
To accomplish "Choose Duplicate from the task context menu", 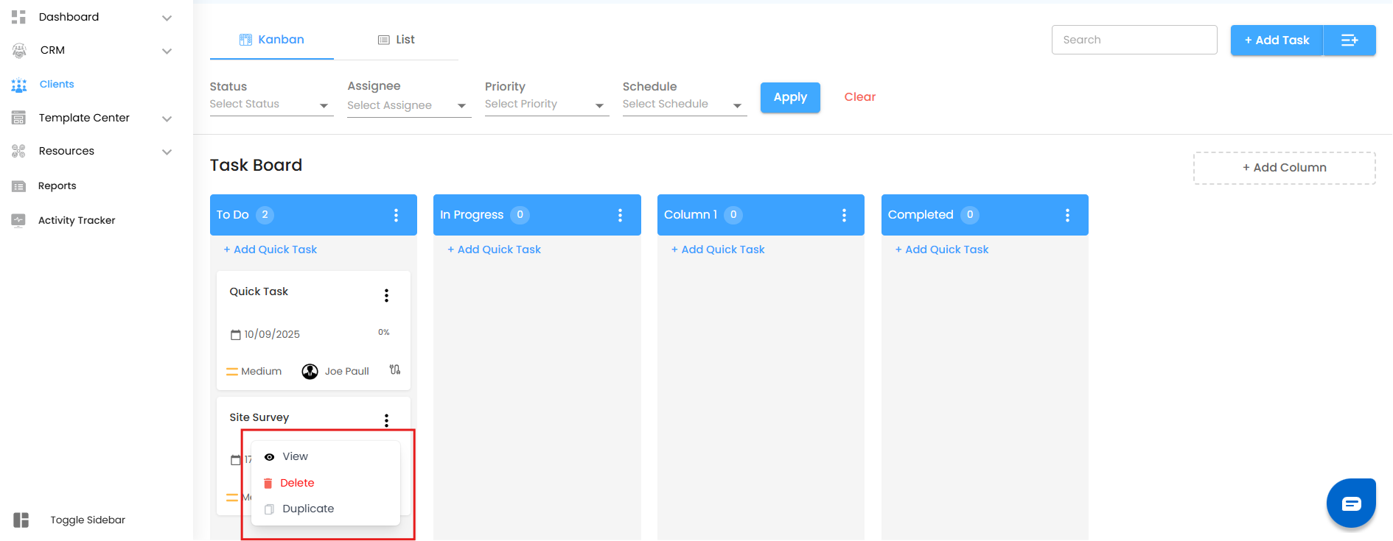I will pos(326,509).
